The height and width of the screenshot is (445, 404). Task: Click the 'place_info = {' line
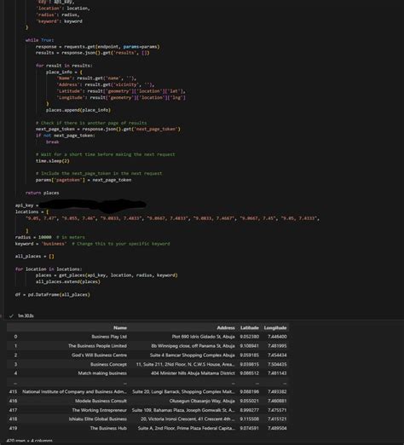pos(64,72)
